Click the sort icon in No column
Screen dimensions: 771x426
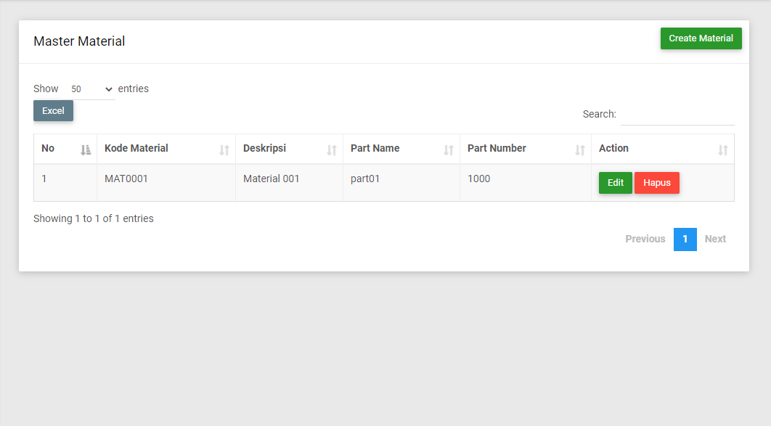coord(86,149)
